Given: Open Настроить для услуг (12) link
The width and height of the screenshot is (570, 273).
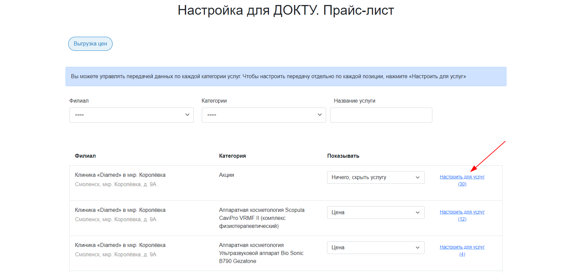Looking at the screenshot, I should click(462, 216).
